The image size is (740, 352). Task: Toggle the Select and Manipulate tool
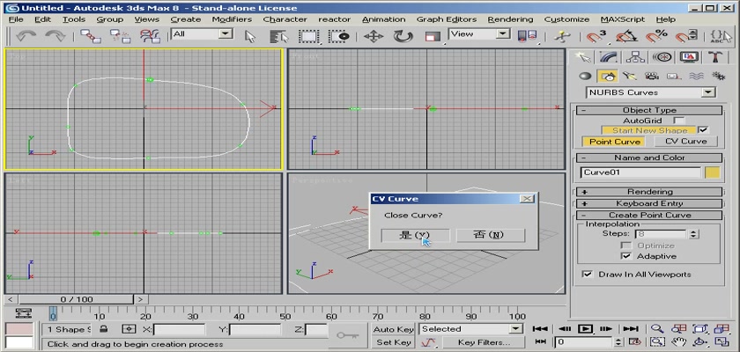pyautogui.click(x=562, y=36)
